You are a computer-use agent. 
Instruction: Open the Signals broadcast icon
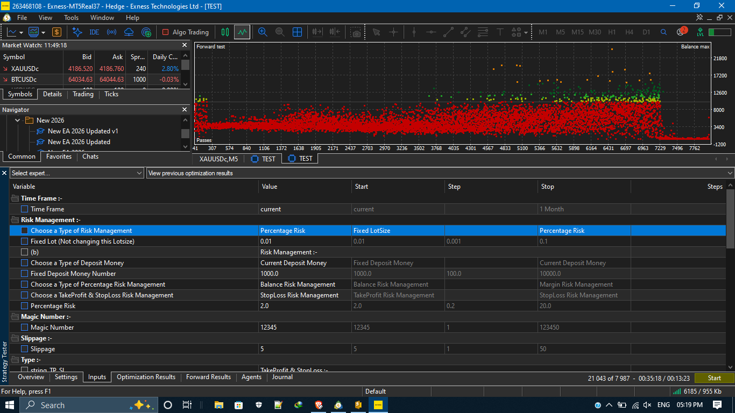pyautogui.click(x=111, y=32)
